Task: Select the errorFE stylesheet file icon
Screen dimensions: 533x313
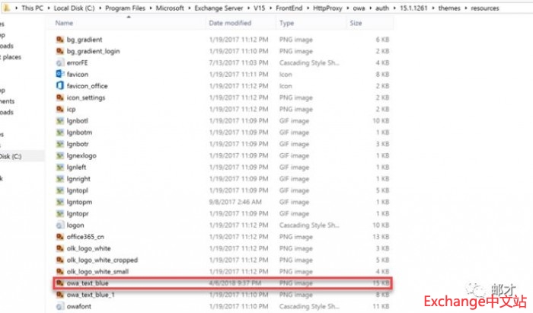Action: [x=60, y=62]
